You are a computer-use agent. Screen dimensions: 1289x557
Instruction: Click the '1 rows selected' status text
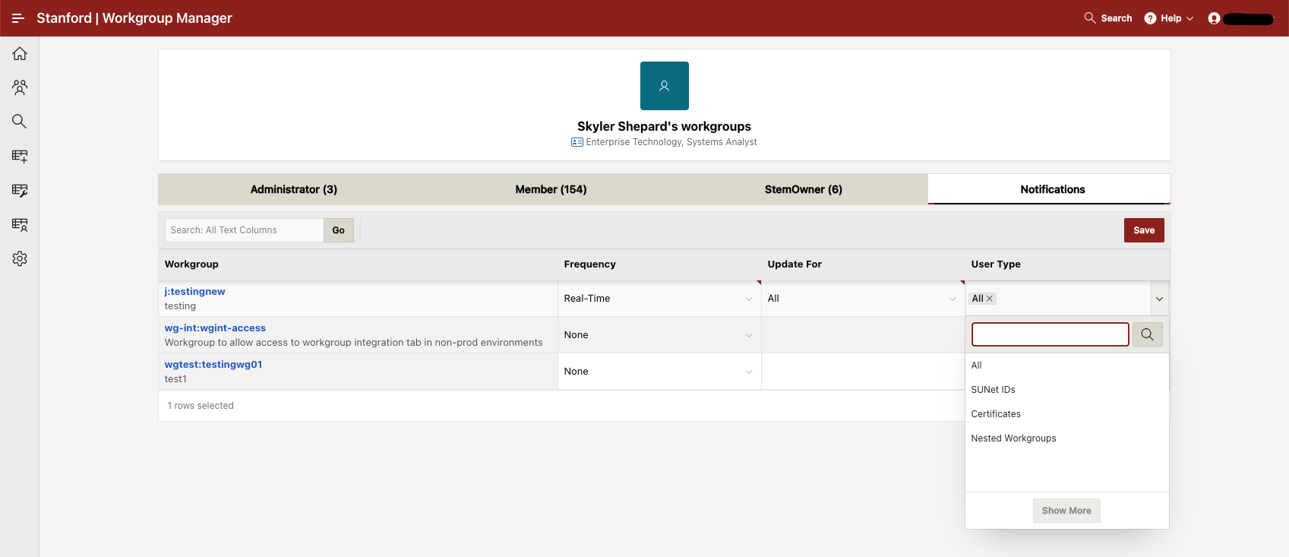pyautogui.click(x=201, y=406)
